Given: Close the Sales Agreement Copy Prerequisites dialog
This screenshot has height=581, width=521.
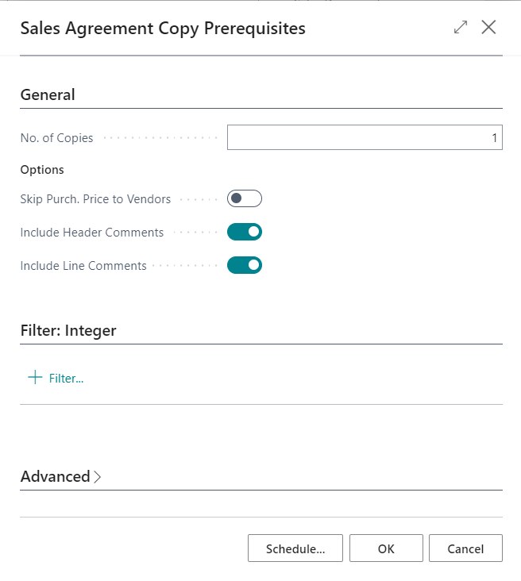Looking at the screenshot, I should click(488, 28).
